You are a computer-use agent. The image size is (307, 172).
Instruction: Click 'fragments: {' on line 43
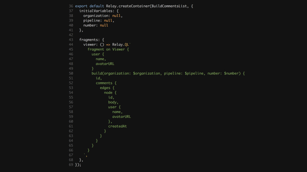tap(92, 40)
